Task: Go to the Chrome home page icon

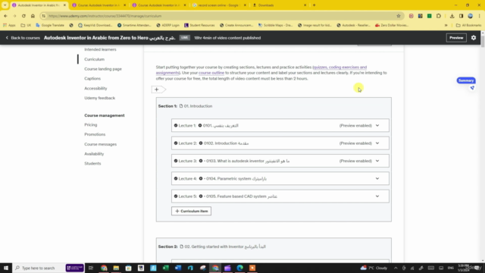Action: tap(33, 16)
